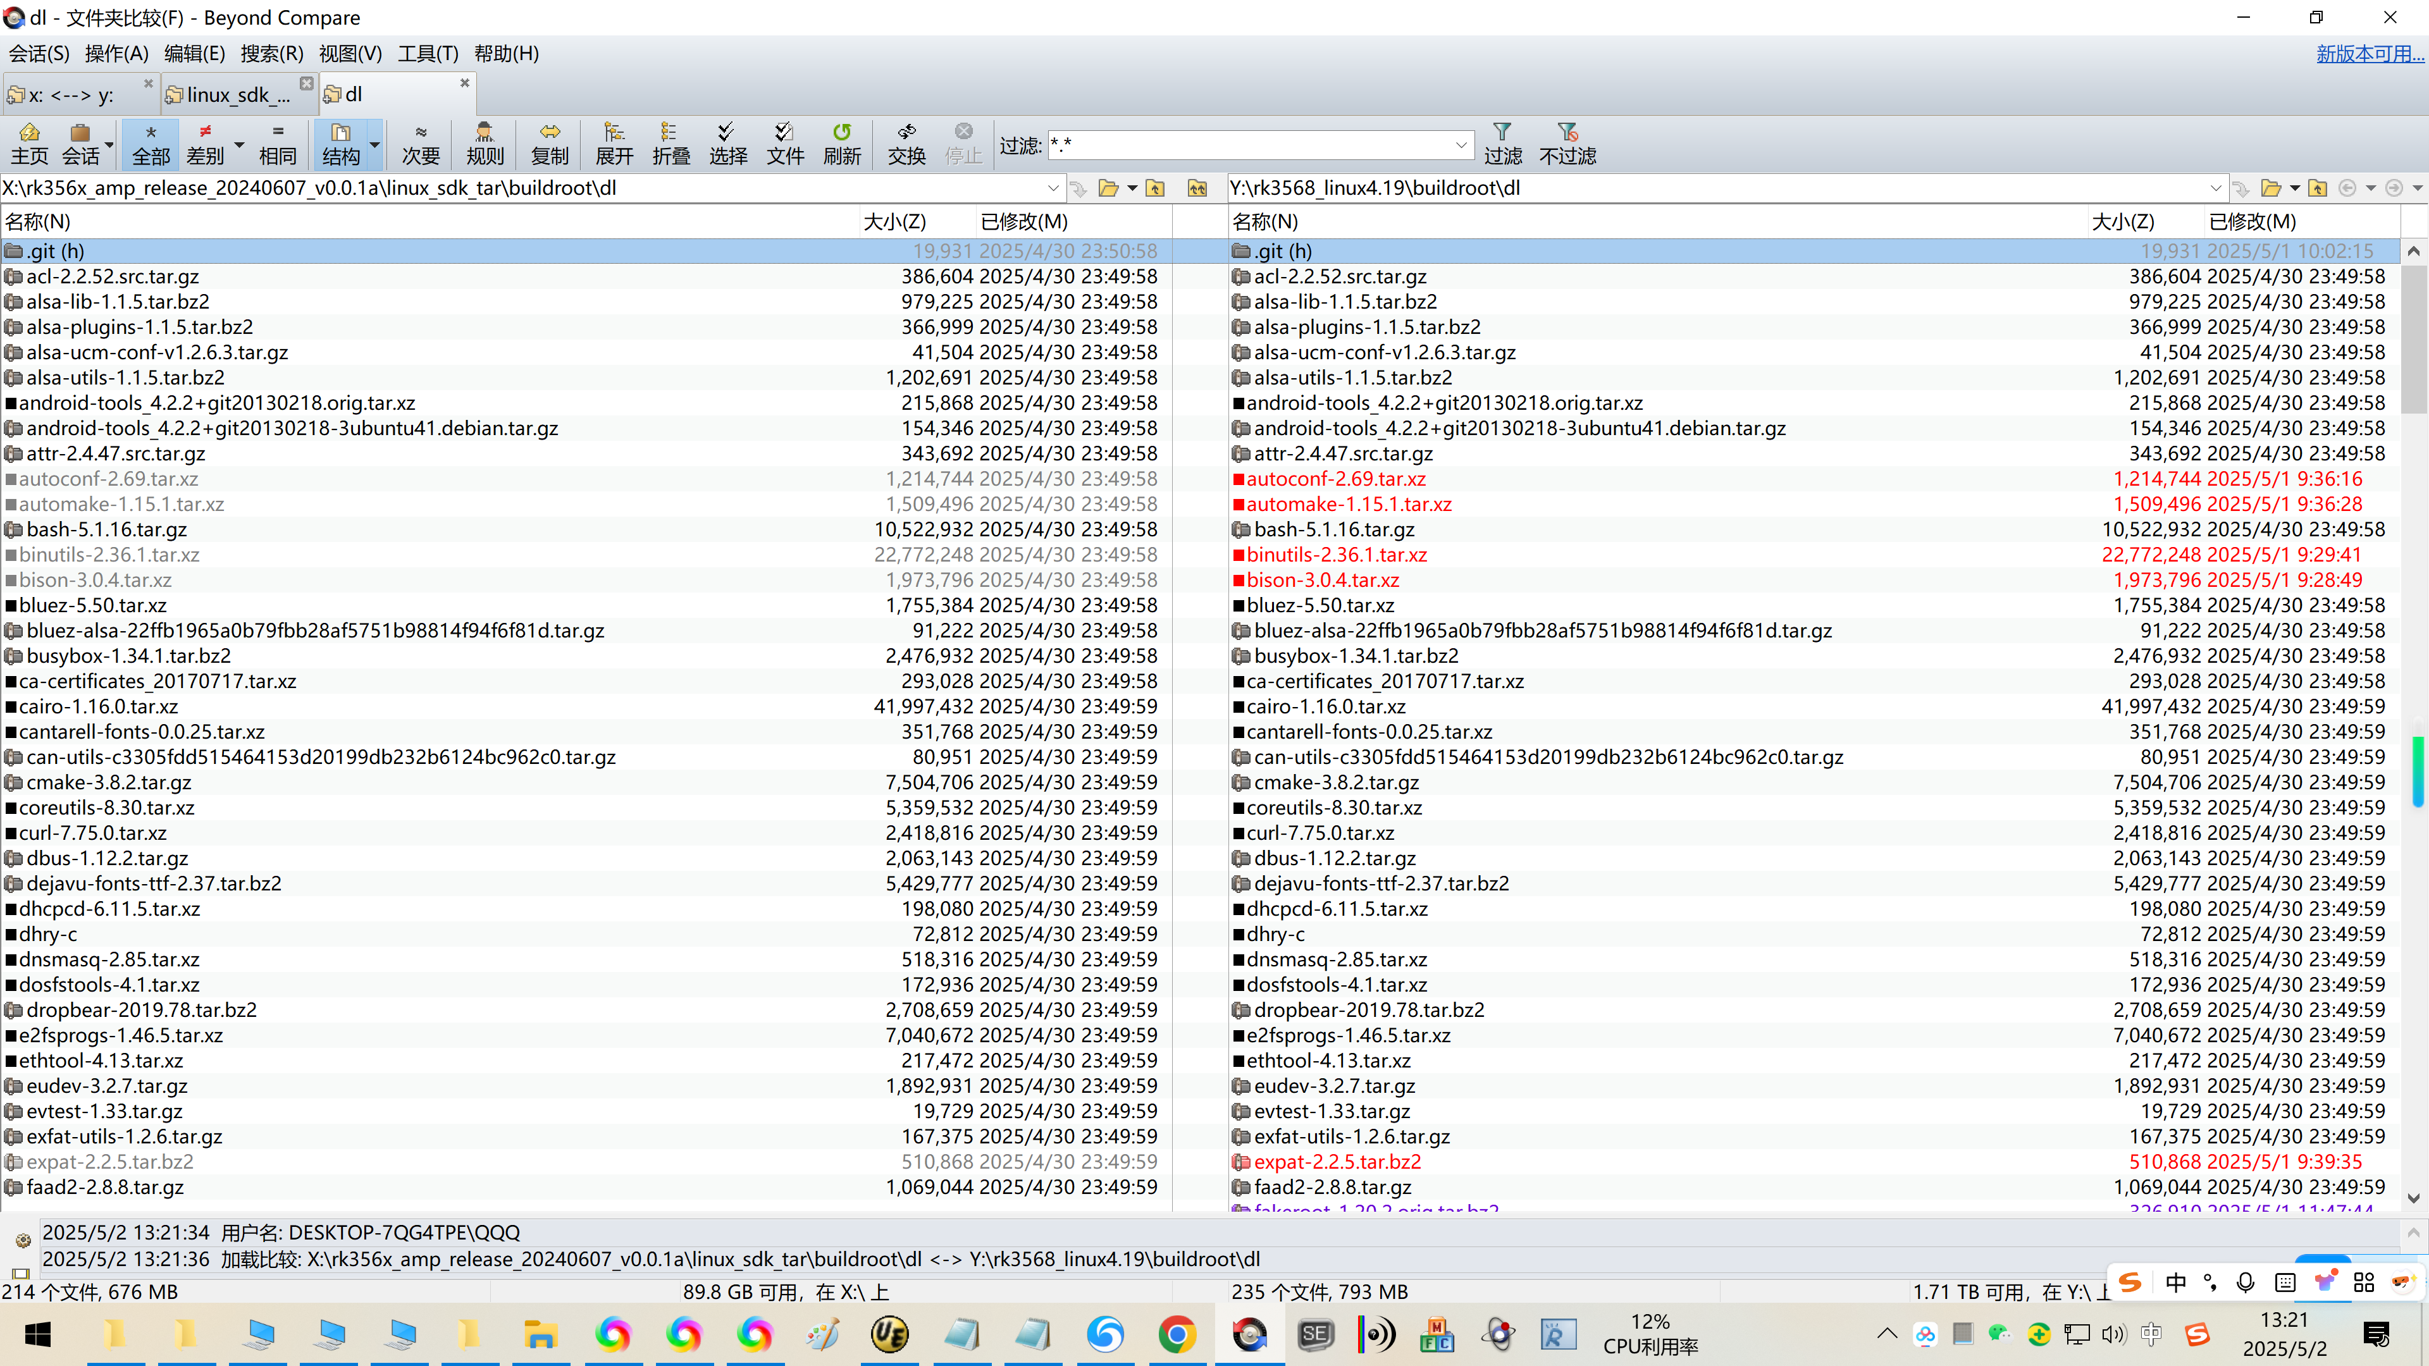Viewport: 2429px width, 1366px height.
Task: Toggle the 相同 show same filter
Action: pos(277,144)
